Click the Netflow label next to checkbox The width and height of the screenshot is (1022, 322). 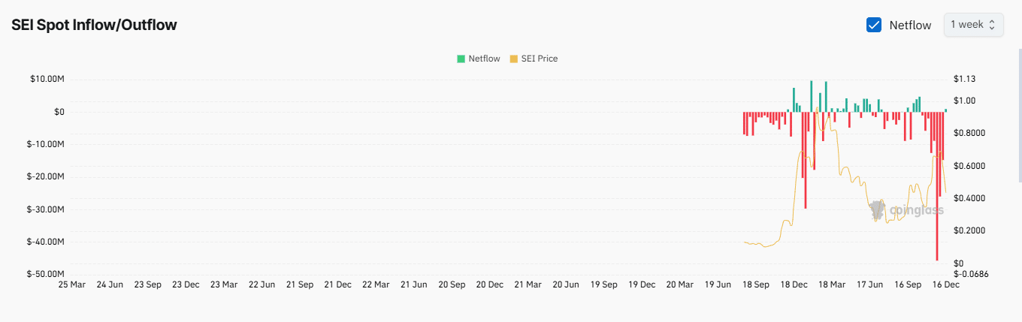coord(910,25)
